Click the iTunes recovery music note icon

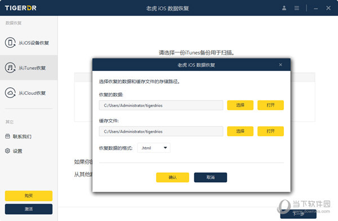click(10, 68)
